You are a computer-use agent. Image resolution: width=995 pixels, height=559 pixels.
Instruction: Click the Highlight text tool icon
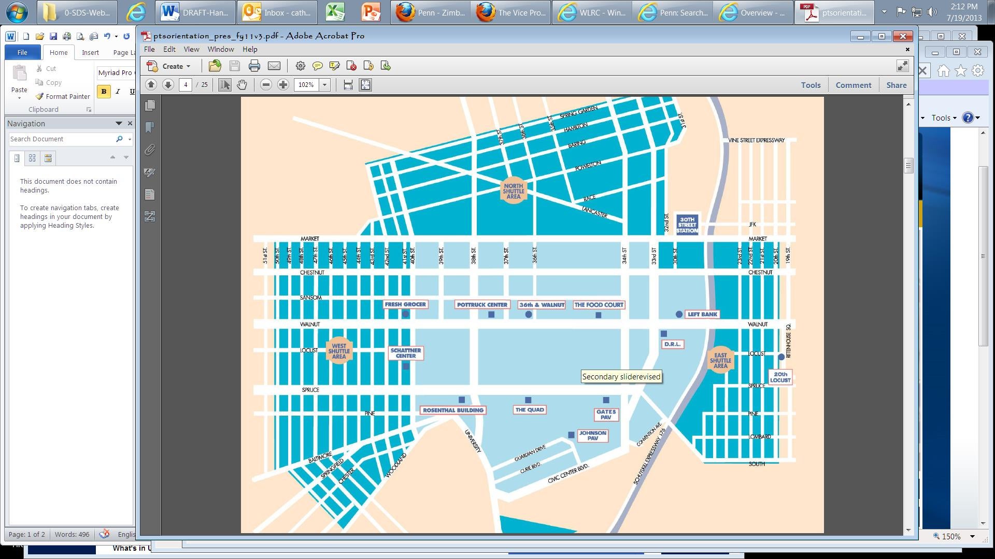coord(334,66)
